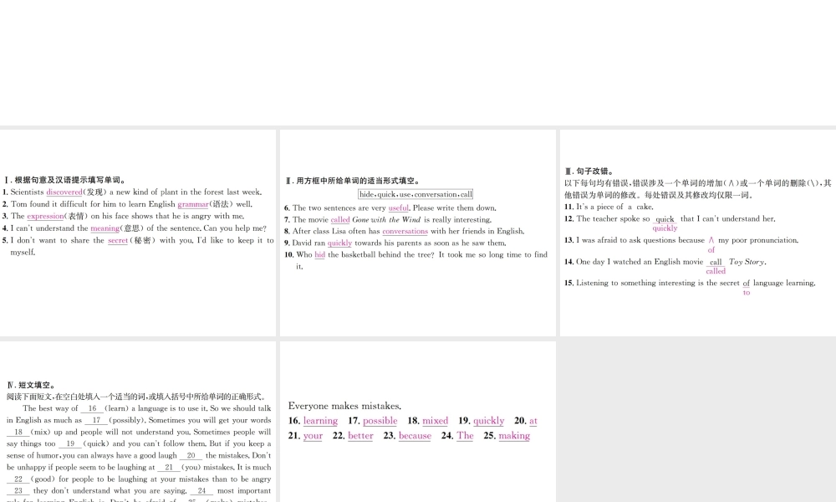
Task: Open the slide thumbnail with section Ⅱ word-box exercise
Action: (x=417, y=233)
